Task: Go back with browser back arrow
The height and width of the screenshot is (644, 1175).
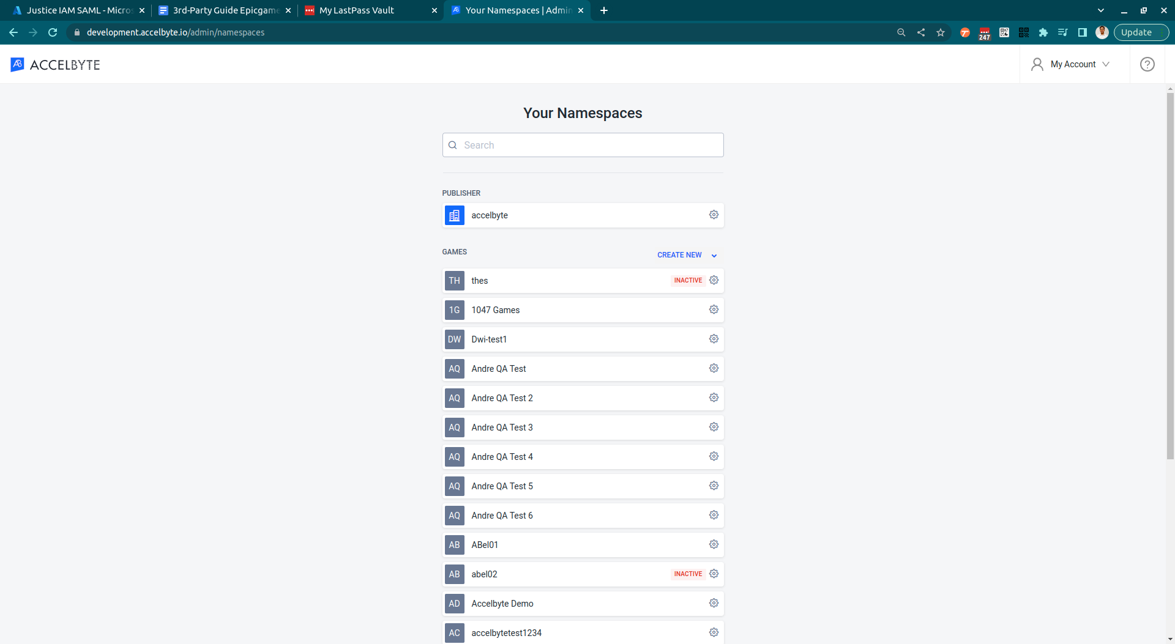Action: point(13,32)
